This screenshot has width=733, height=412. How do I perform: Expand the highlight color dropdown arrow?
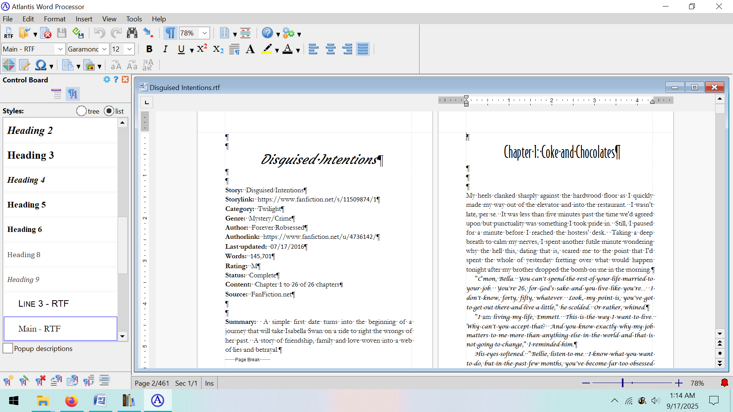point(277,50)
